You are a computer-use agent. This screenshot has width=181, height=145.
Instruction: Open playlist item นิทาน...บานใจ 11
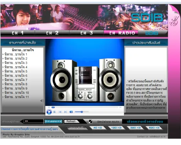tap(17, 97)
